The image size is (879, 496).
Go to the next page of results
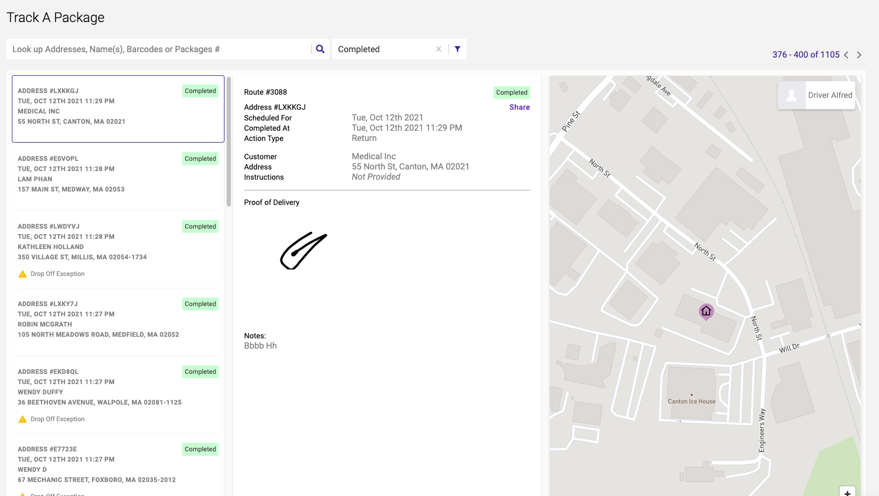pos(859,55)
